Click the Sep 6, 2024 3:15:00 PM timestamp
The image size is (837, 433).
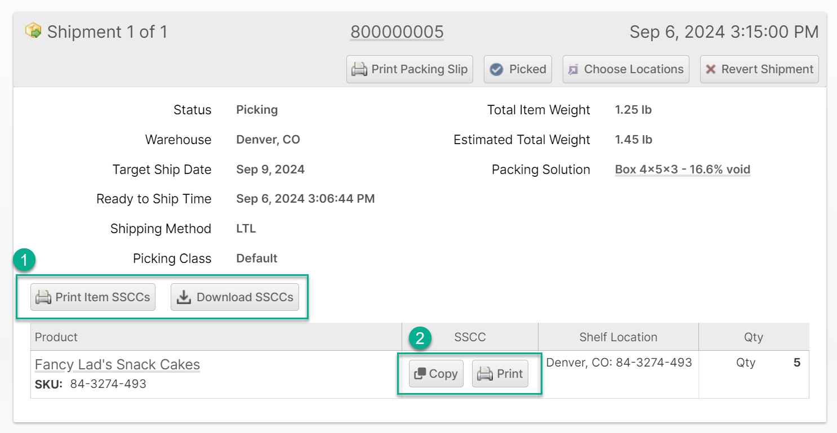[724, 32]
